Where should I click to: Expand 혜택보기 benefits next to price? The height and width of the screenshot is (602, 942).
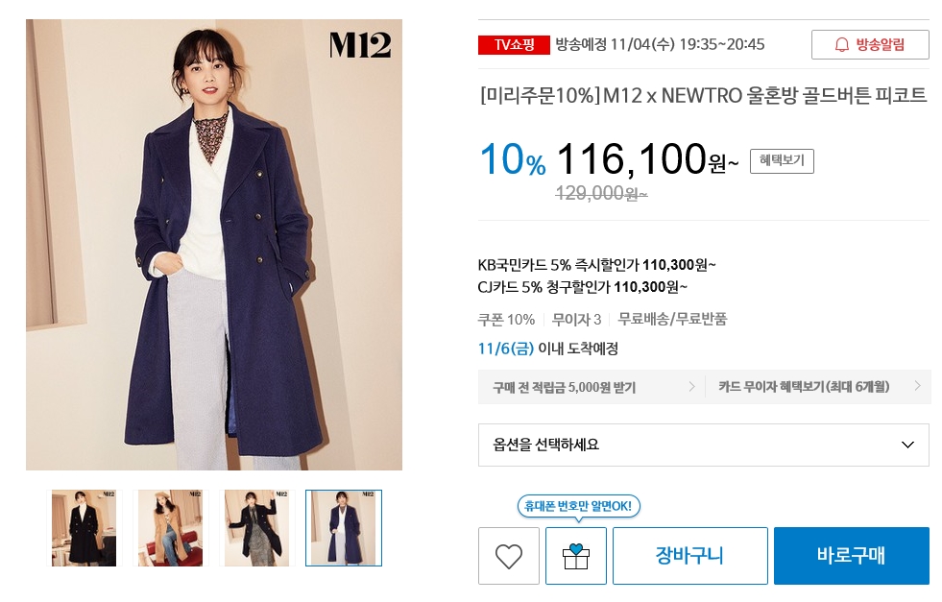pyautogui.click(x=782, y=161)
